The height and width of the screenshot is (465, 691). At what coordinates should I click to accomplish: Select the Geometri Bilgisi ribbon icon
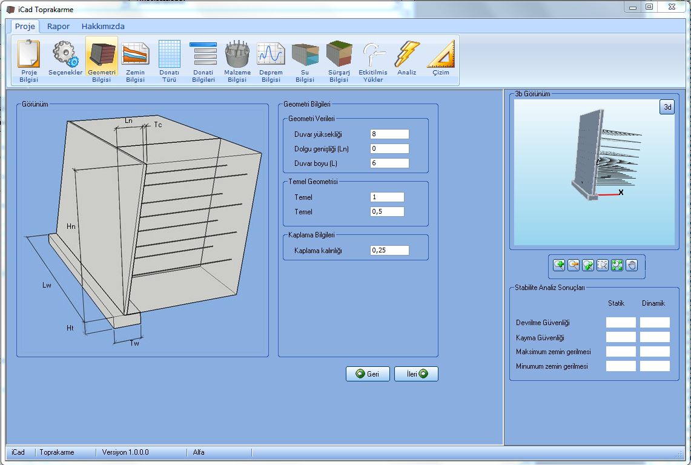[101, 61]
